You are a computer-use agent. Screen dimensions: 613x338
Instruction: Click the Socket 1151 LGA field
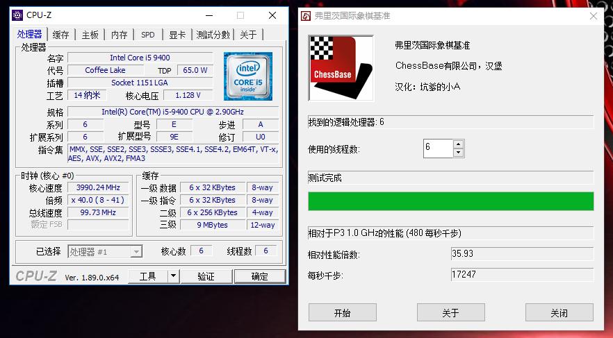pos(140,83)
